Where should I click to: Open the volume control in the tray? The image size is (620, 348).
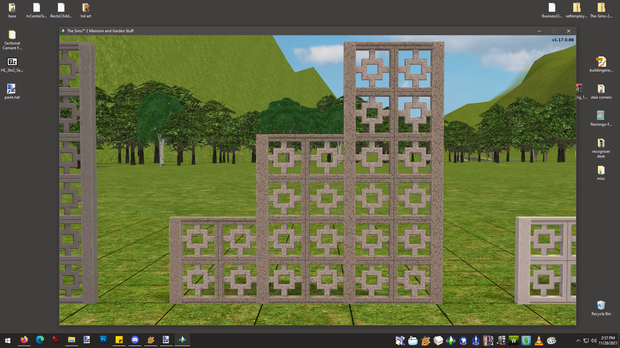pos(594,340)
